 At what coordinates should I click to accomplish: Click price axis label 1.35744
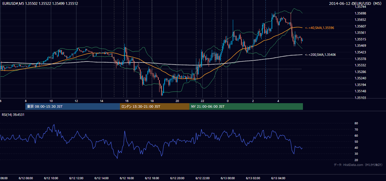pos(360,7)
